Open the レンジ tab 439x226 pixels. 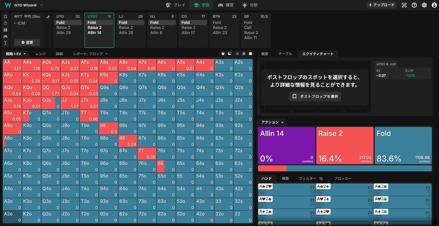pyautogui.click(x=40, y=53)
